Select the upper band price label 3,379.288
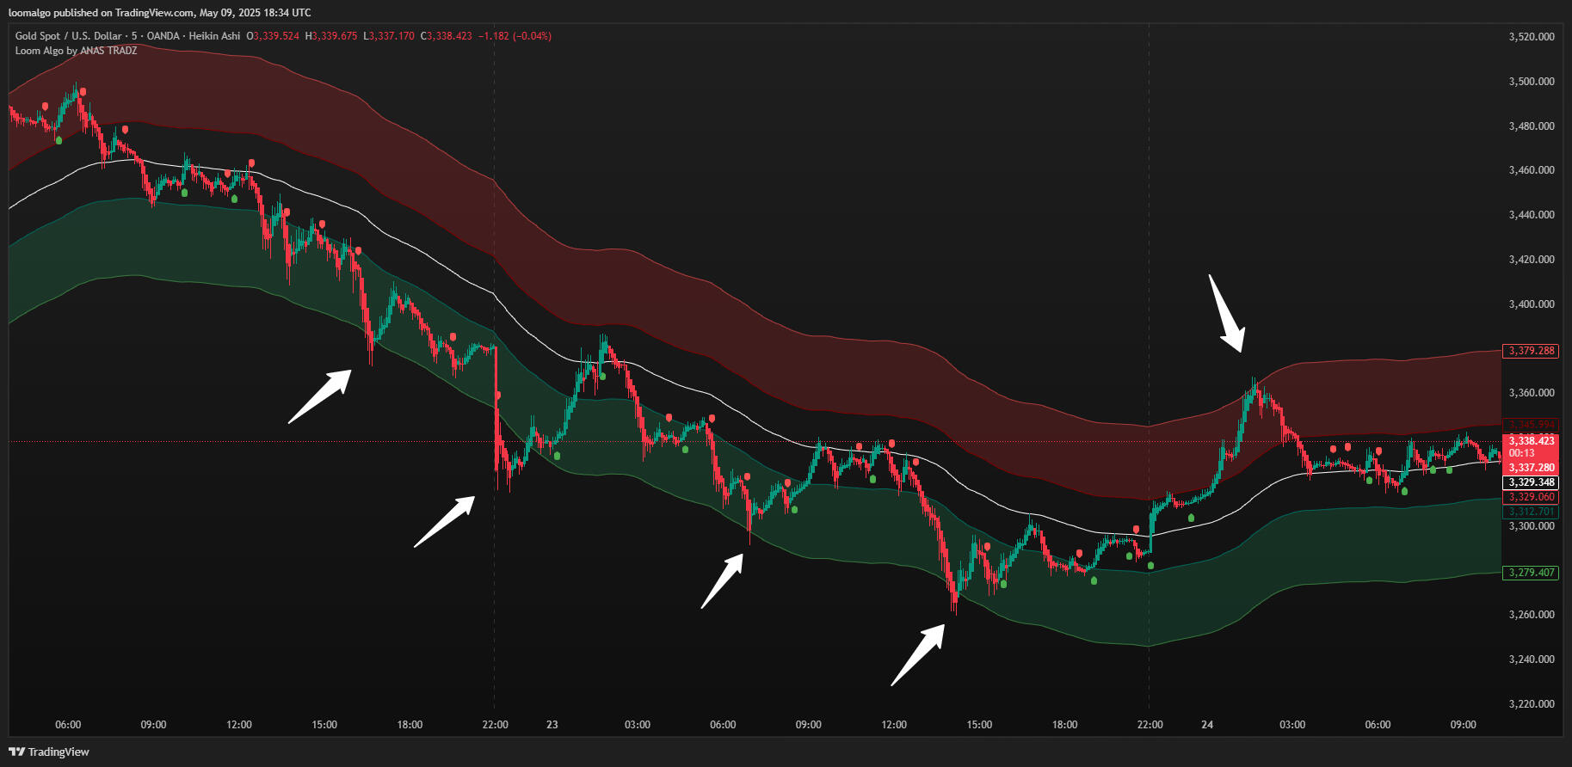The height and width of the screenshot is (767, 1572). pos(1531,351)
